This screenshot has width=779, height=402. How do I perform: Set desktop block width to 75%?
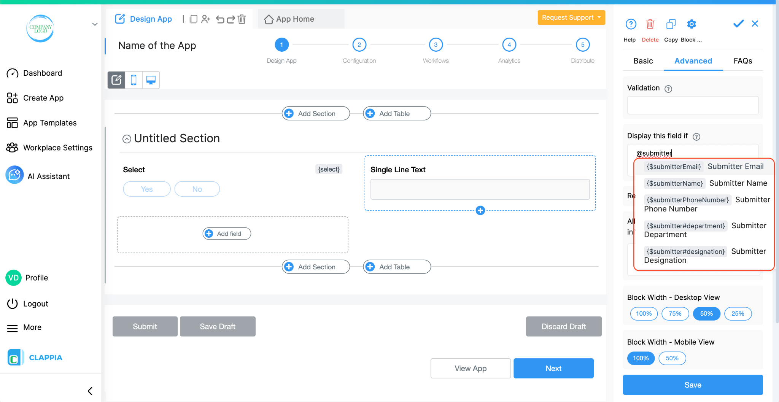pyautogui.click(x=675, y=314)
